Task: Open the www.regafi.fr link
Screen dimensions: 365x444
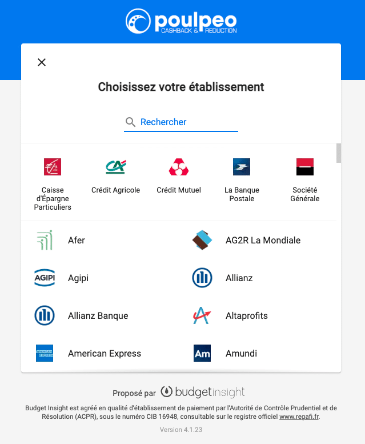Action: 299,417
